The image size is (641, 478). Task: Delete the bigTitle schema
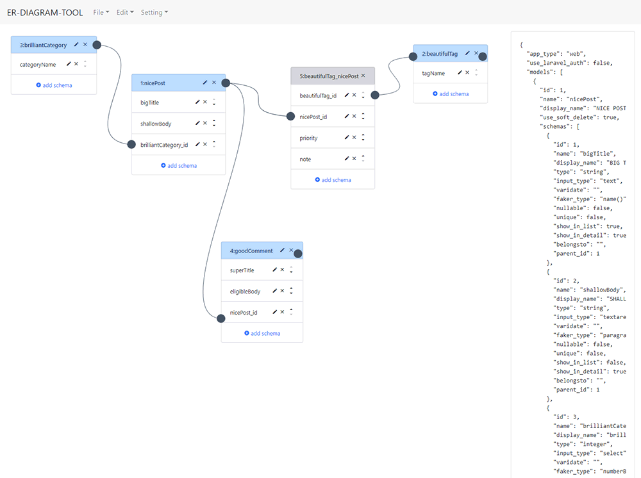(x=205, y=102)
